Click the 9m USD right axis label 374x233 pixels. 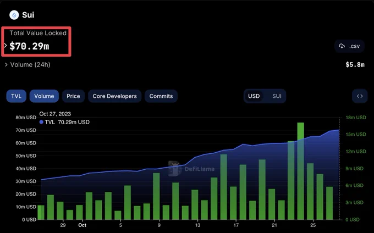354,169
